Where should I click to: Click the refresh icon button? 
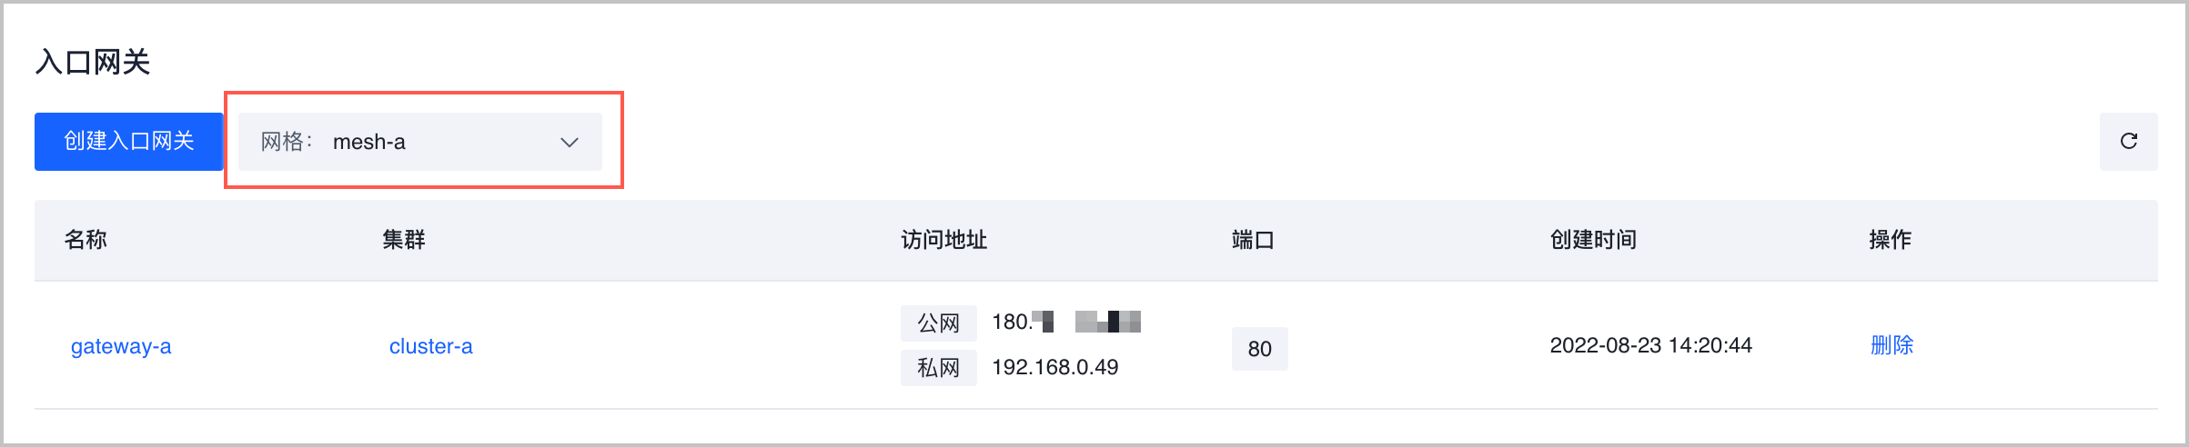pos(2128,142)
